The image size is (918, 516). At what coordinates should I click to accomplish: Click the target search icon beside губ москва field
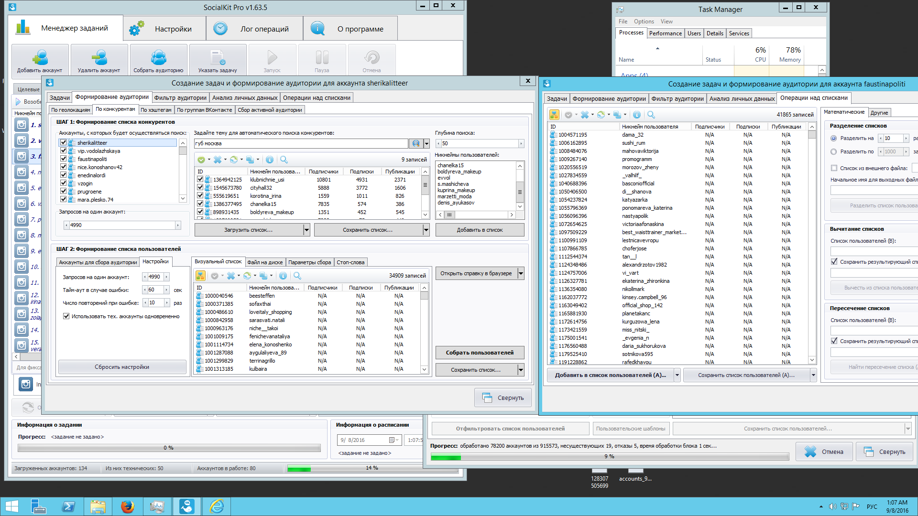(415, 143)
